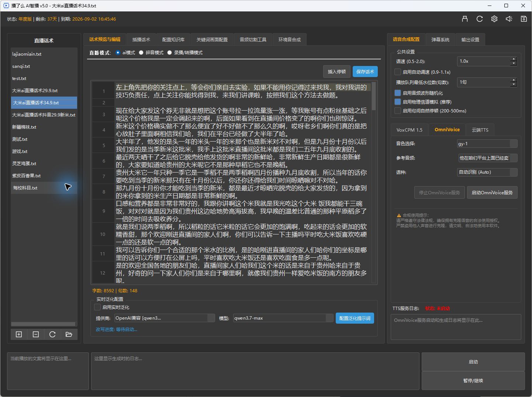Open 参考音频 dropdown
532x397 pixels.
(x=488, y=158)
